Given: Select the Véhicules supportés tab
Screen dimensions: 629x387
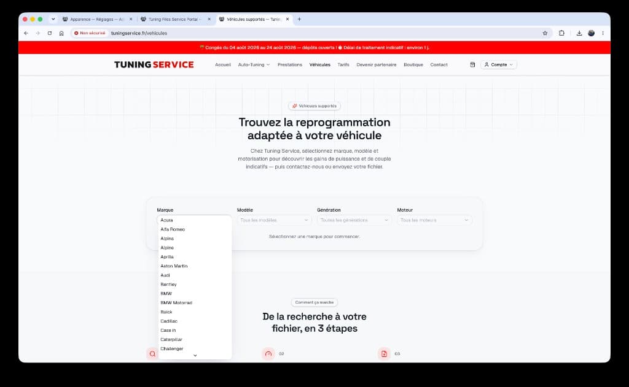Looking at the screenshot, I should (254, 19).
